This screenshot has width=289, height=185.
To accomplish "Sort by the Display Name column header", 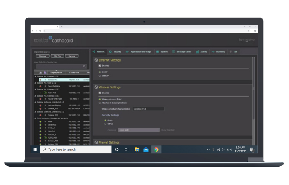I will click(x=56, y=72).
